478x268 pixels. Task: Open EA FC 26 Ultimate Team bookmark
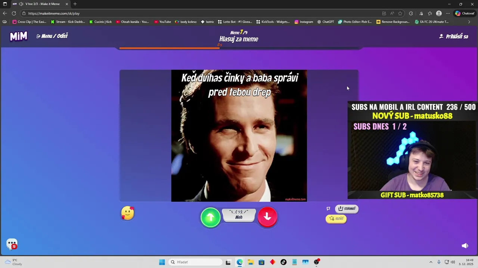coord(432,22)
